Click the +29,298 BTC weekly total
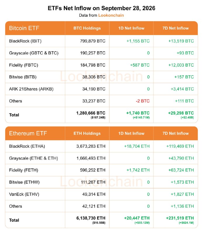The width and height of the screenshot is (203, 234). [181, 113]
